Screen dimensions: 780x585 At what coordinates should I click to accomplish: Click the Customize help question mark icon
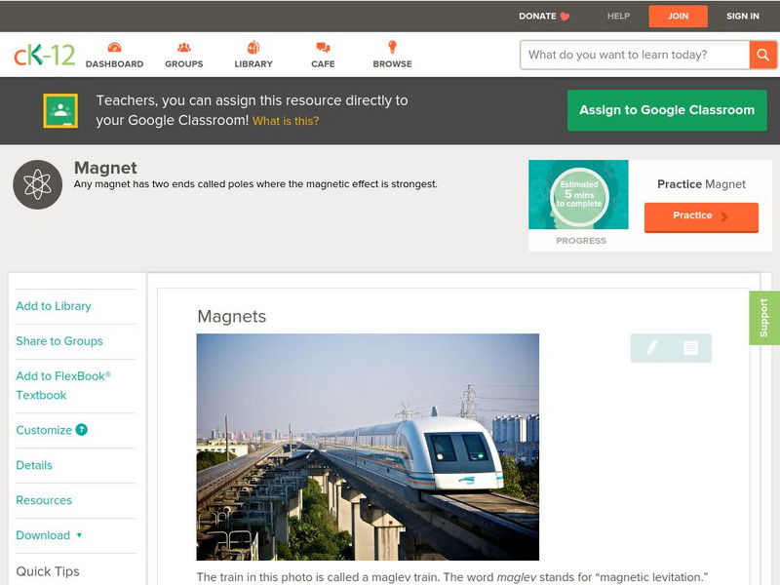(x=82, y=430)
